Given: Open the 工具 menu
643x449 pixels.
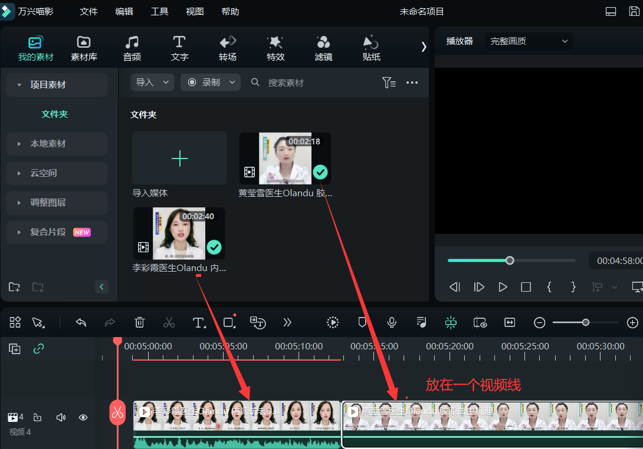Looking at the screenshot, I should pyautogui.click(x=159, y=11).
